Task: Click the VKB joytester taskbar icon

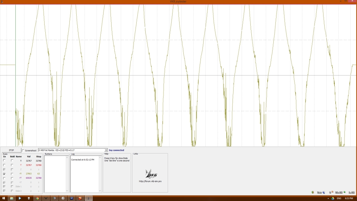Action: [89, 198]
